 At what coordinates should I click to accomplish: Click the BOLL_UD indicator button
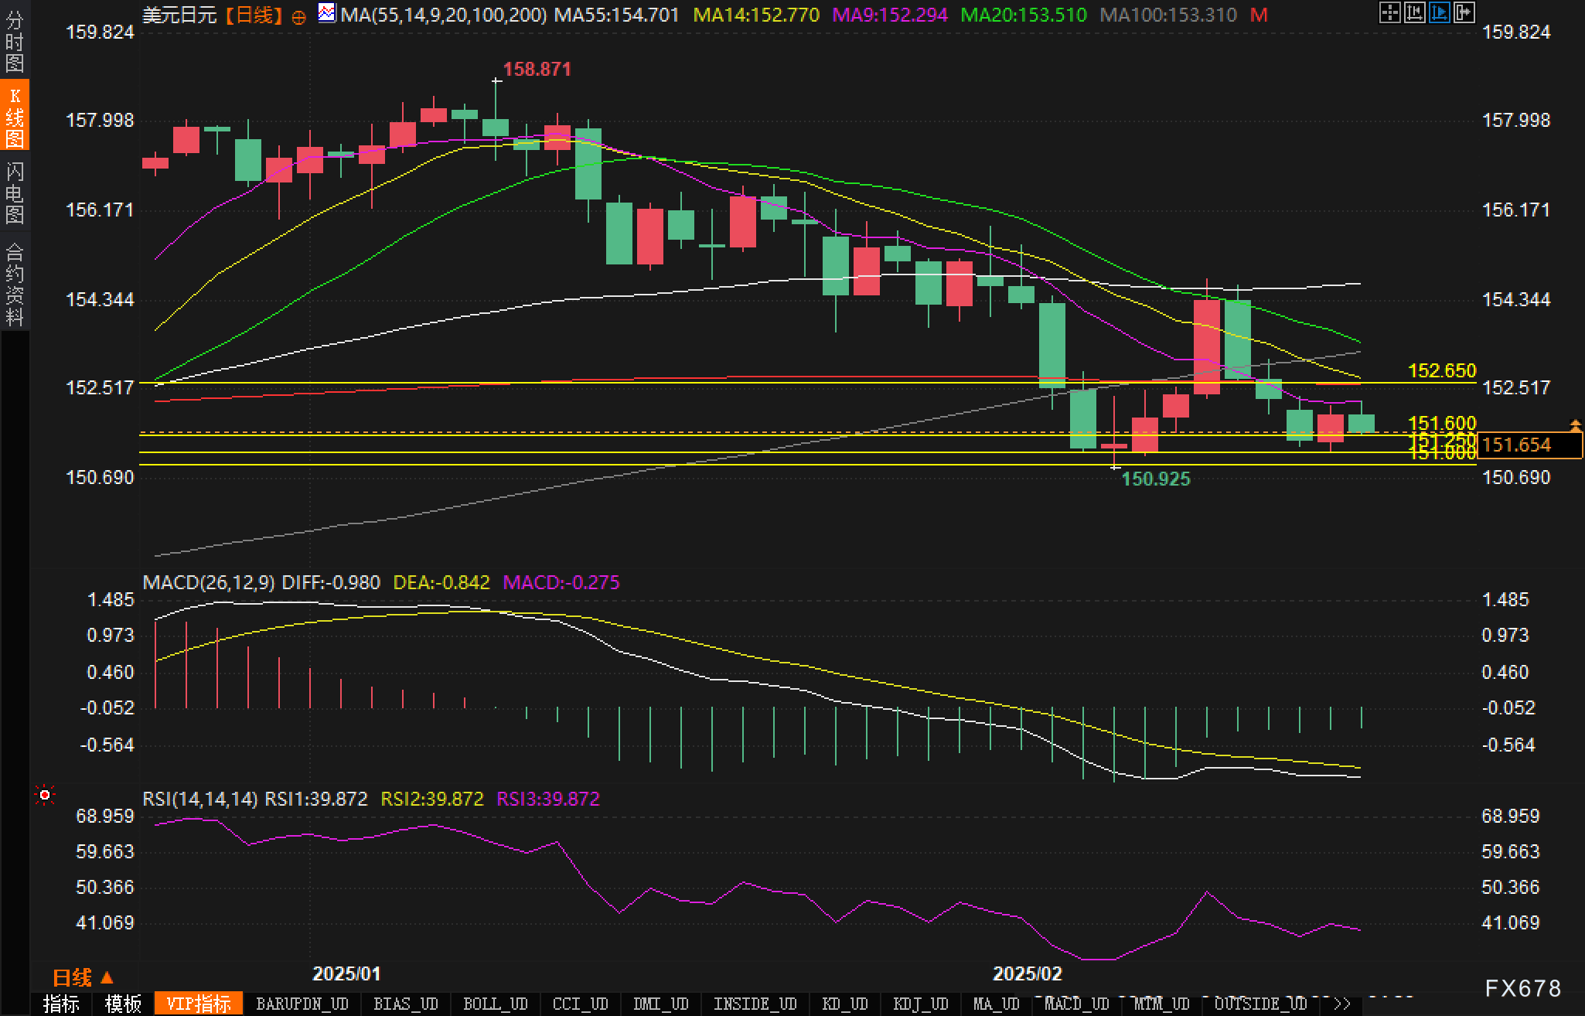point(495,1004)
